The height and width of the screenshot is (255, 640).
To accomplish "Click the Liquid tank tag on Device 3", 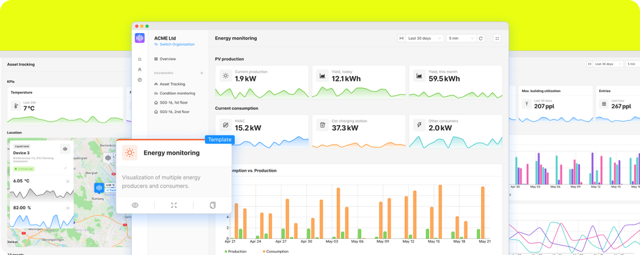I will click(x=22, y=146).
